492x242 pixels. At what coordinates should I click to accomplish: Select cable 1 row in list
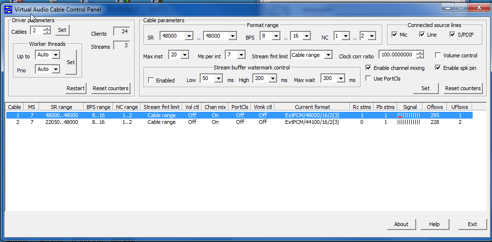tap(239, 115)
